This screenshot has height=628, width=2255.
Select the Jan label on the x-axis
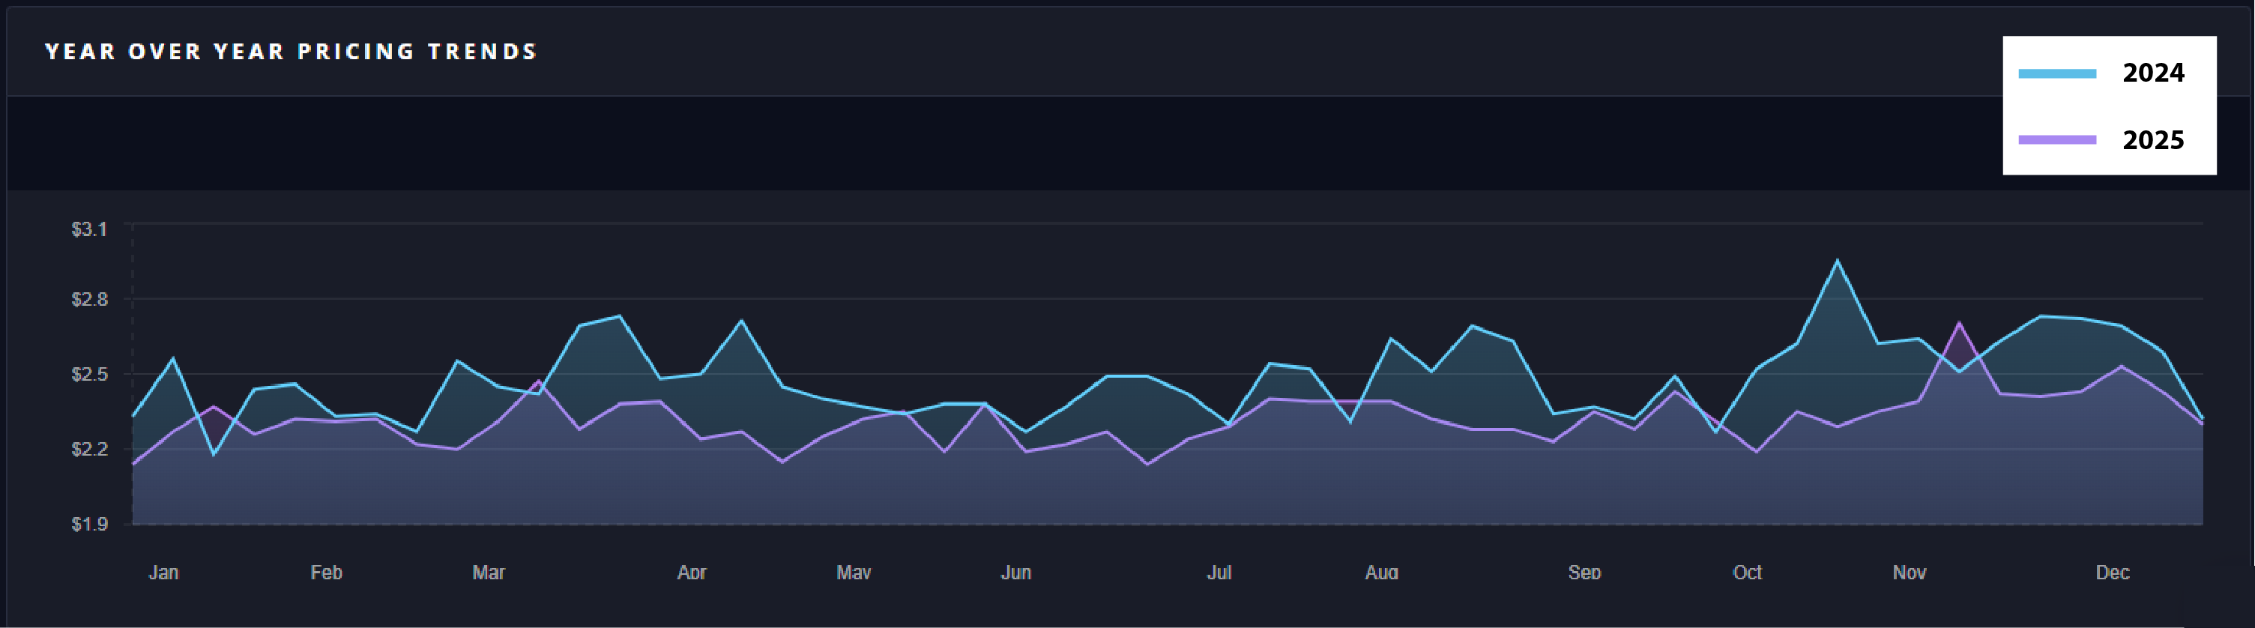[163, 573]
